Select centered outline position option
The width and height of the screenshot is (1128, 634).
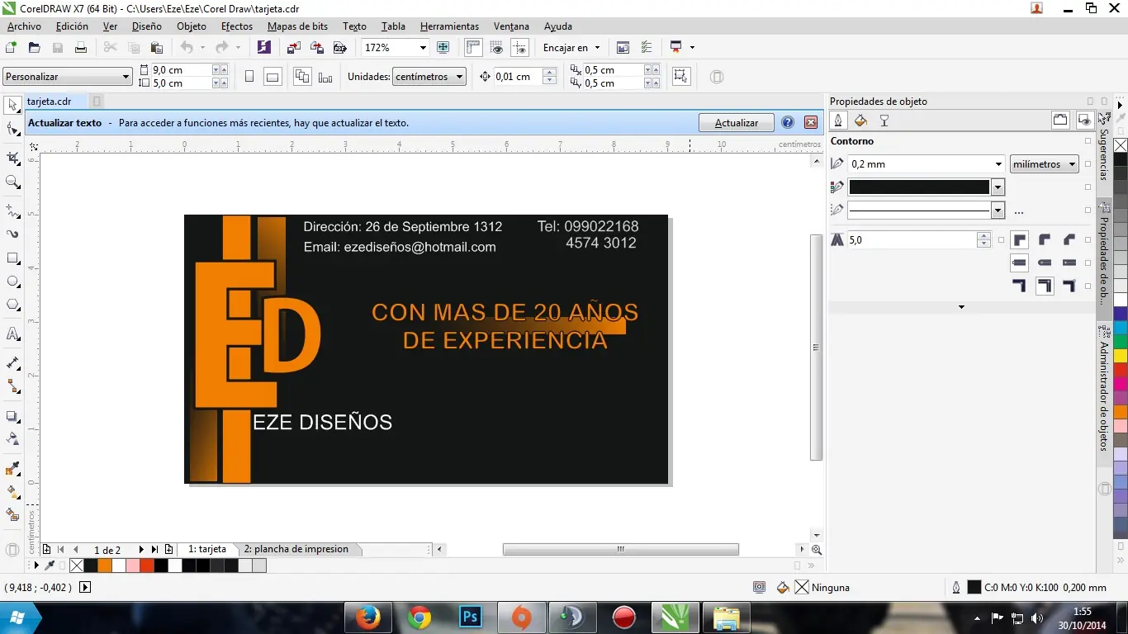(1045, 286)
